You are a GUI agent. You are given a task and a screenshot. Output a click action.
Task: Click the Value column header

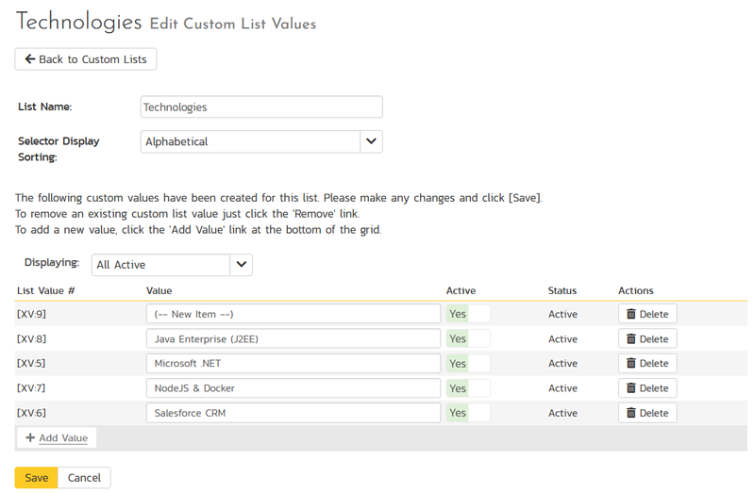pos(159,290)
